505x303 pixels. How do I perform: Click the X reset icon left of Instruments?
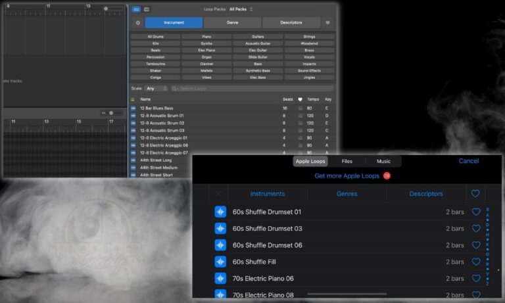coord(218,193)
